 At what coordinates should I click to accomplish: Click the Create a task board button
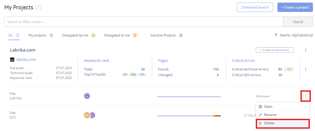[274, 50]
